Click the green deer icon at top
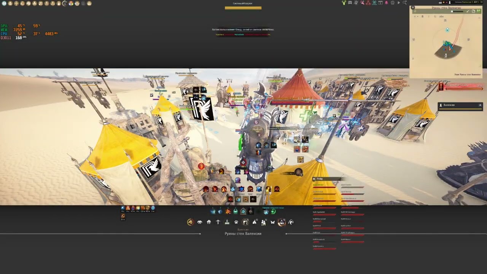 click(344, 3)
